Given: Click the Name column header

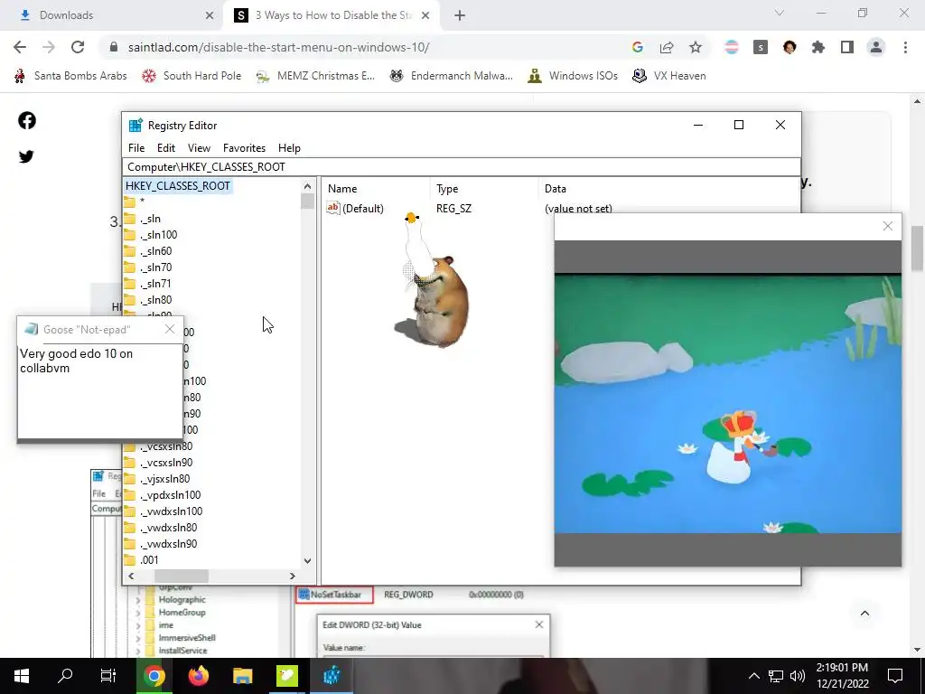Looking at the screenshot, I should point(376,189).
